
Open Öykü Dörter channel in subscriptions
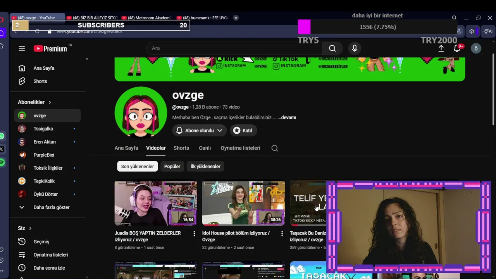tap(47, 194)
